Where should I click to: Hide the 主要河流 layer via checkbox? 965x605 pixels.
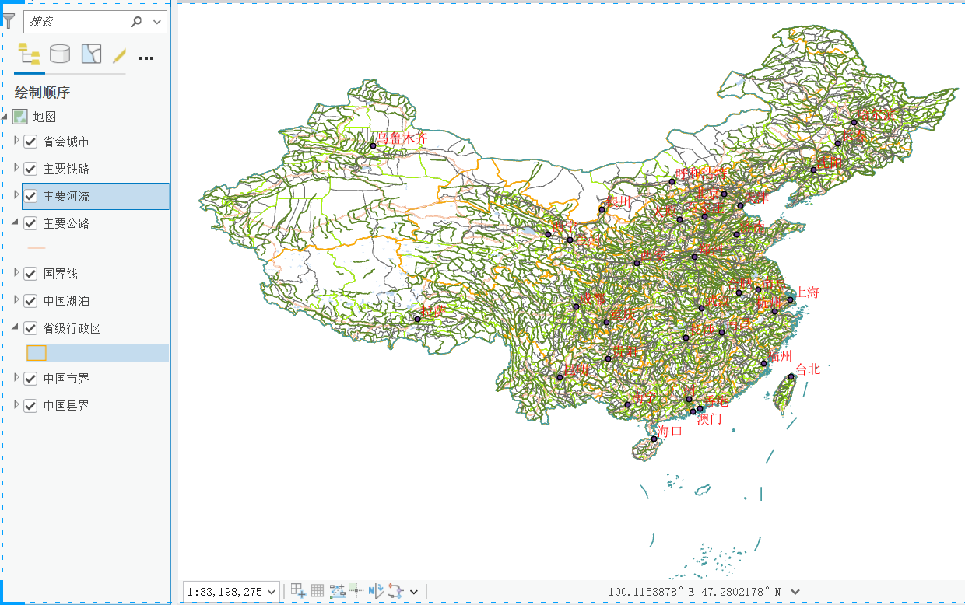tap(31, 196)
